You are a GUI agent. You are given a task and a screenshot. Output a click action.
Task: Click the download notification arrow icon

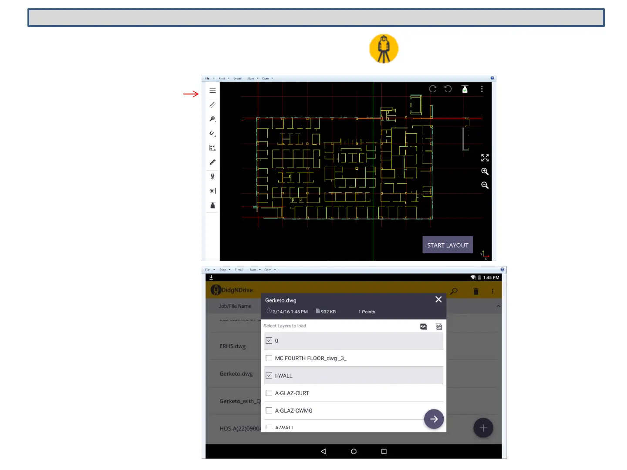[x=211, y=277]
